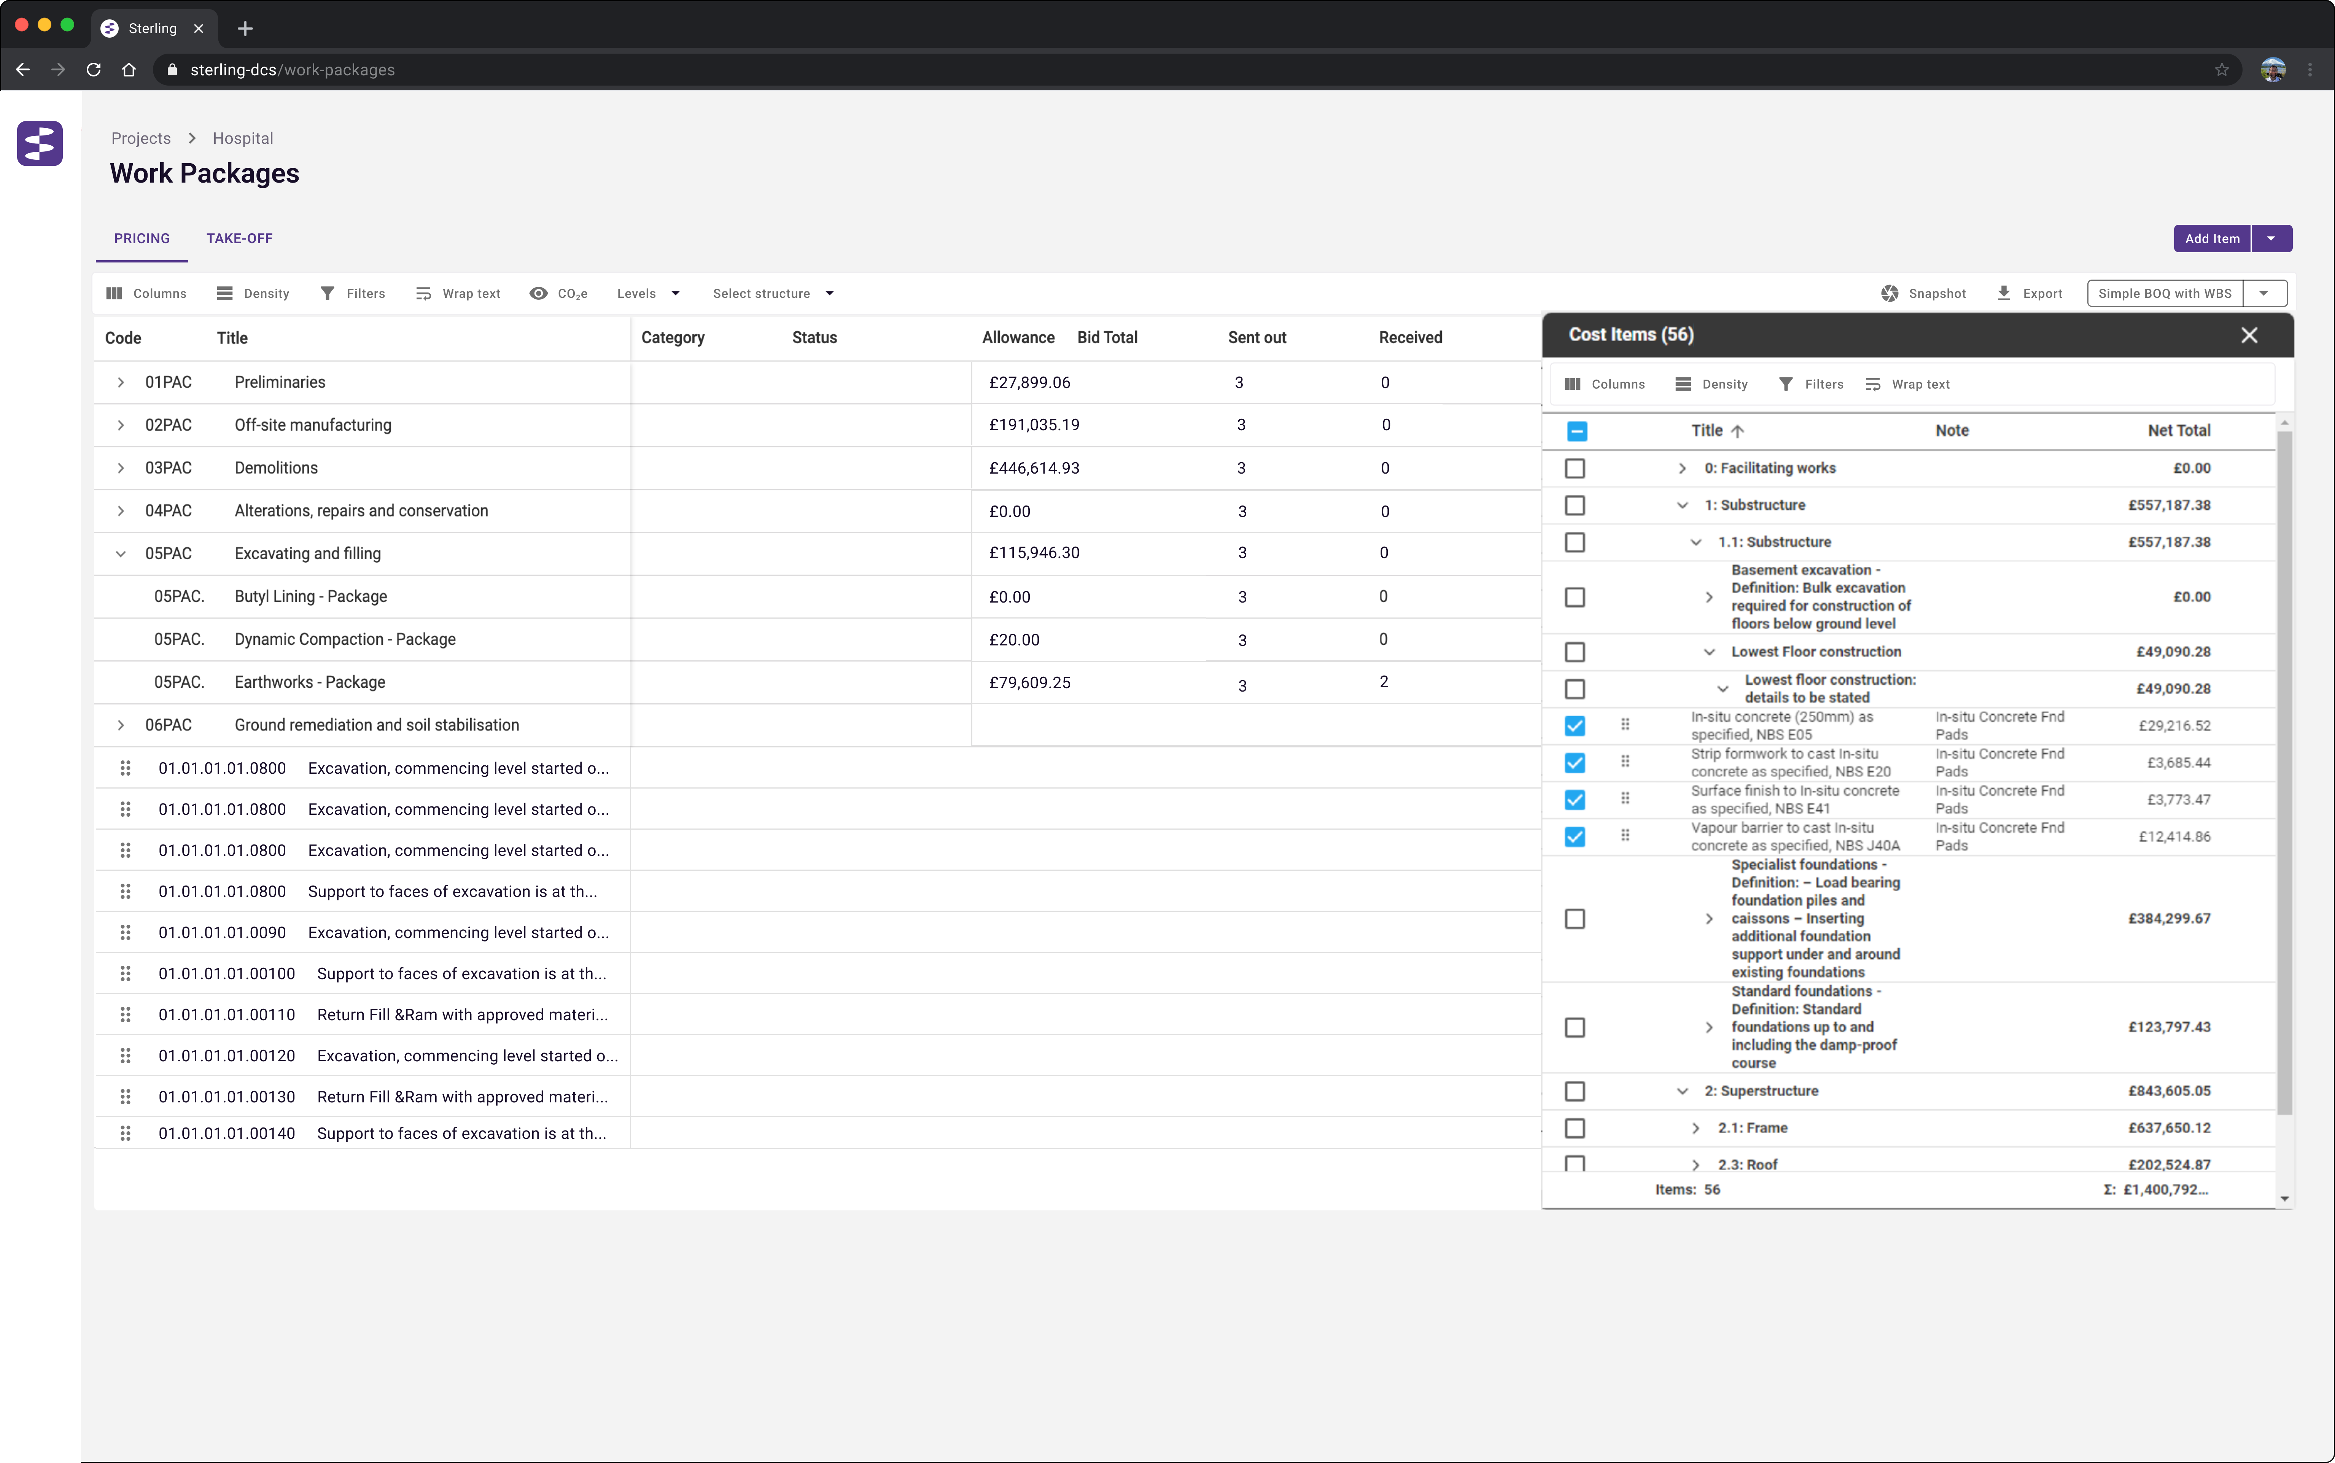This screenshot has width=2335, height=1463.
Task: Click the Export download icon
Action: pos(2004,293)
